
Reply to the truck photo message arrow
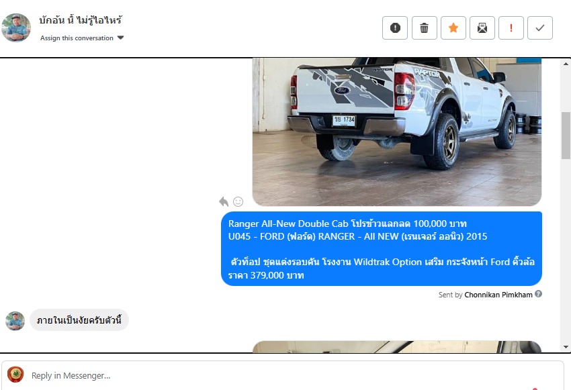[224, 201]
